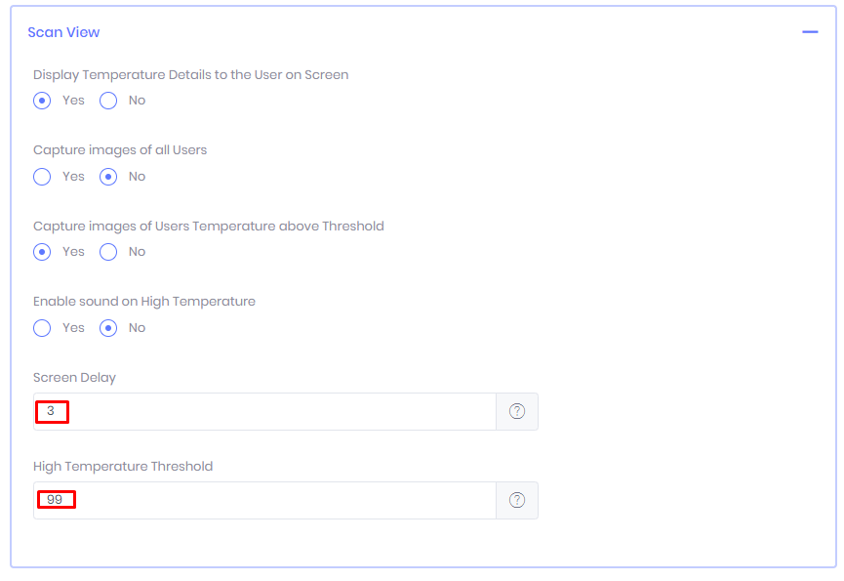Set Yes for capturing images above Threshold
Screen dimensions: 844x581
[x=42, y=252]
